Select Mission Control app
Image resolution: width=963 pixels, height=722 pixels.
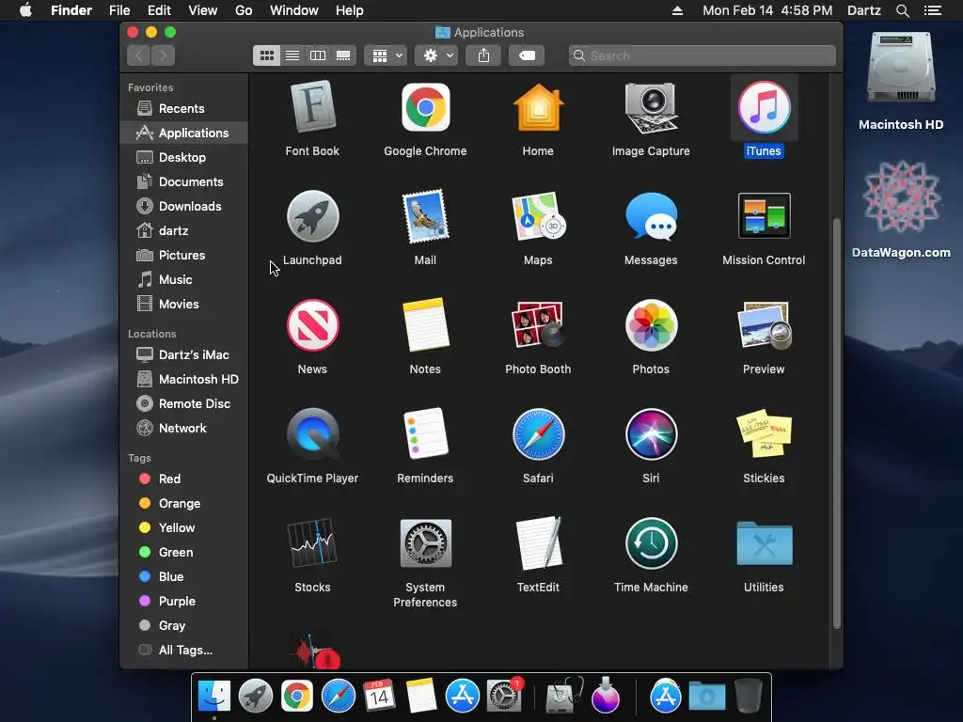[764, 217]
